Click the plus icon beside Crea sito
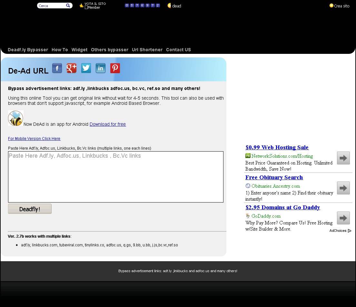 [331, 5]
